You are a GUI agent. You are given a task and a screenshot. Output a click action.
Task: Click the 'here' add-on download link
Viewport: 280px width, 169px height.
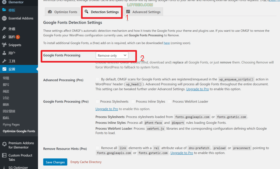[x=167, y=43]
